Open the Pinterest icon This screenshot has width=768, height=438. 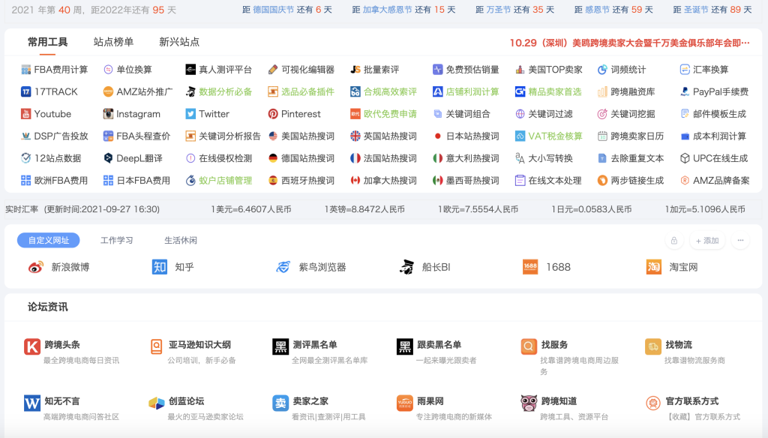(x=273, y=114)
